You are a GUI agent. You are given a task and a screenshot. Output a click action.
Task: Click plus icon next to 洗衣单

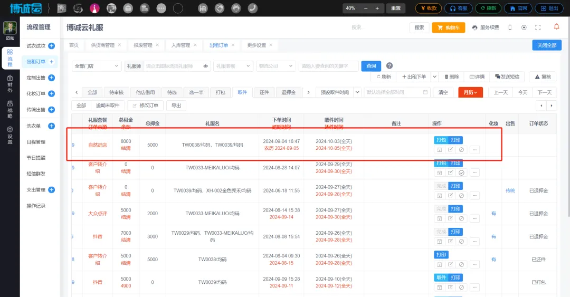click(52, 126)
